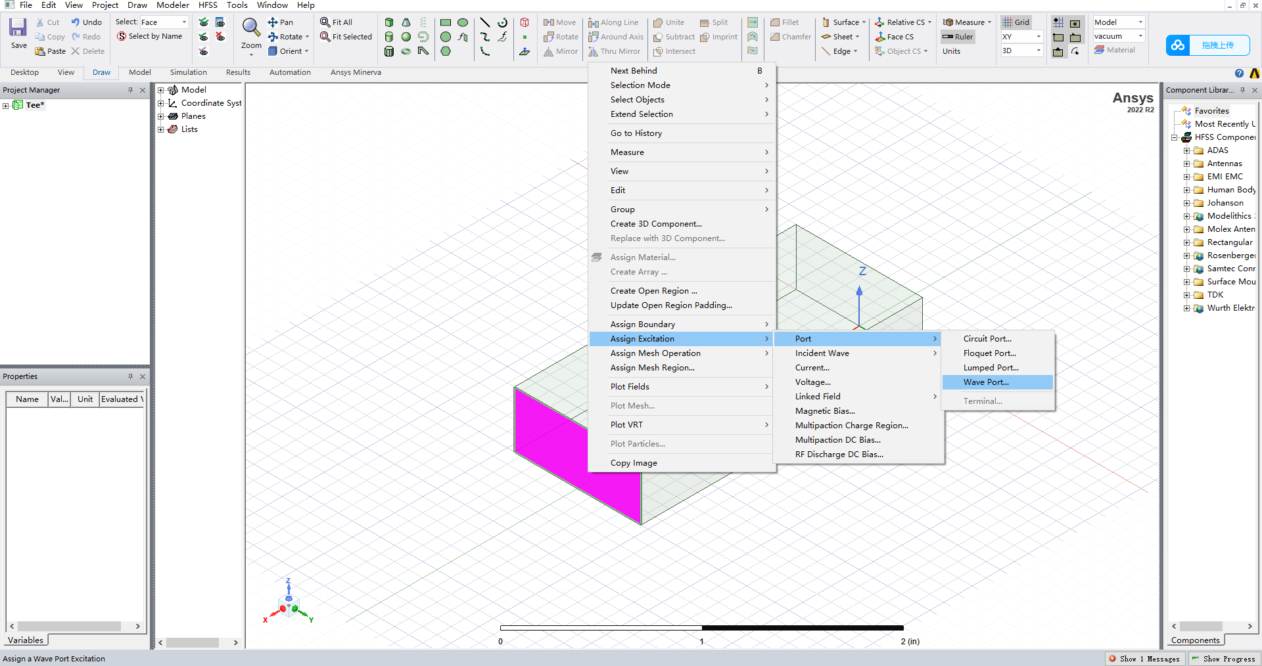Click the red Region box icon
1262x666 pixels.
(x=525, y=22)
